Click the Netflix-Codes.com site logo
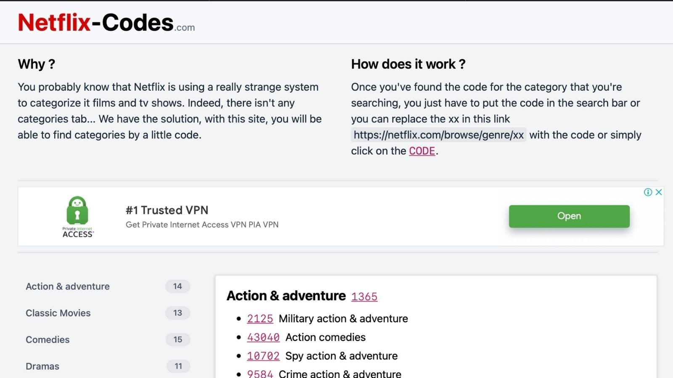This screenshot has height=378, width=673. tap(106, 23)
